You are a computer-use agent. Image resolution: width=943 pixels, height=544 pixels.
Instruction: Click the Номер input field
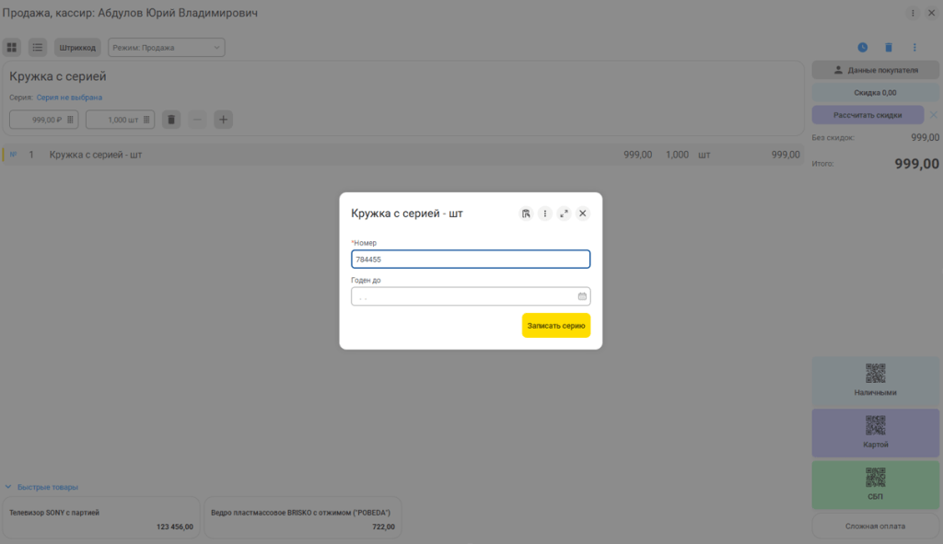[x=471, y=259]
